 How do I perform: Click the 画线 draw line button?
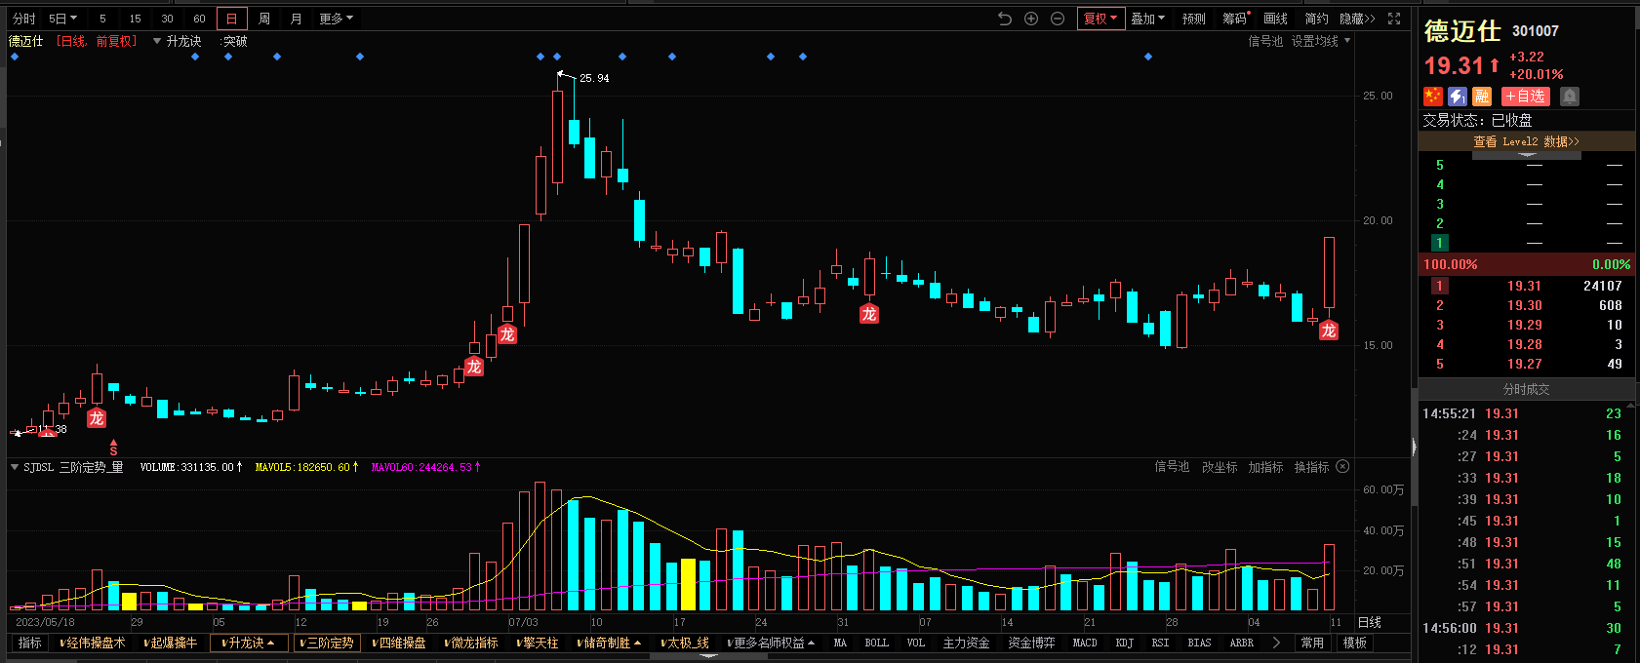coord(1276,19)
